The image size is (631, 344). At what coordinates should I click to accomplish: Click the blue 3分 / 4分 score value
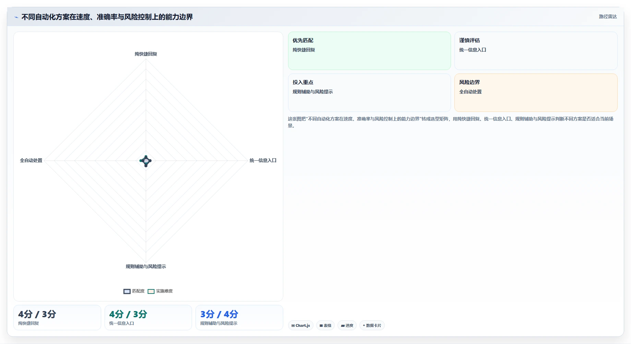pyautogui.click(x=219, y=314)
